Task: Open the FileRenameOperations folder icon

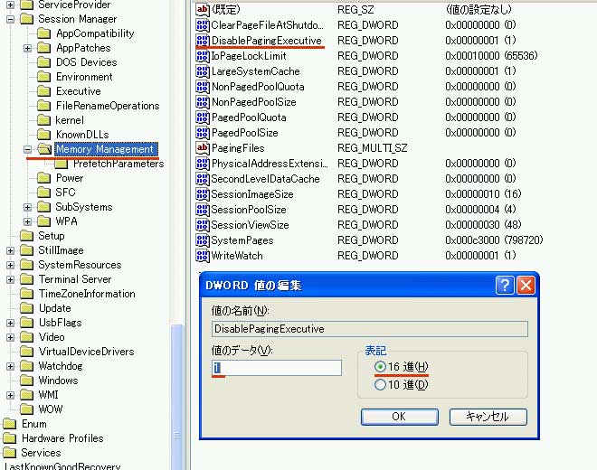Action: [x=43, y=106]
